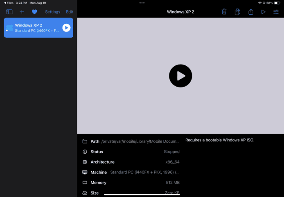Tap the Memory 512 MB row
This screenshot has width=284, height=197.
tap(131, 183)
